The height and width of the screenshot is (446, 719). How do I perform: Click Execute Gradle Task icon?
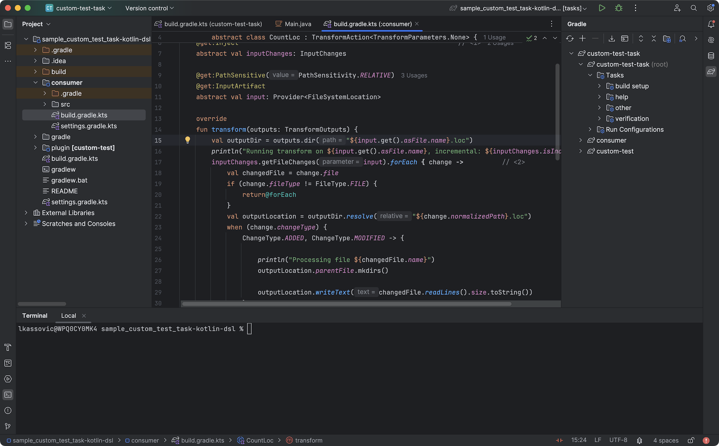[x=625, y=39]
